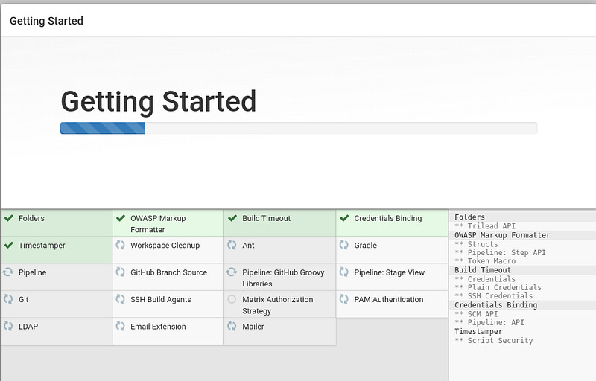Click the pending icon beside Mailer
Image resolution: width=596 pixels, height=381 pixels.
click(x=232, y=326)
